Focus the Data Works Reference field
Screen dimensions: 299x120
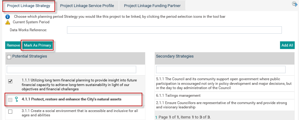(174, 30)
